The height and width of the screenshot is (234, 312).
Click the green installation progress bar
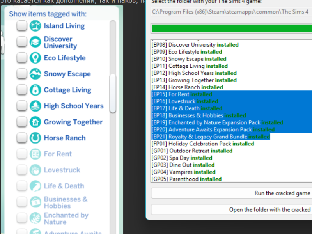coord(231,28)
